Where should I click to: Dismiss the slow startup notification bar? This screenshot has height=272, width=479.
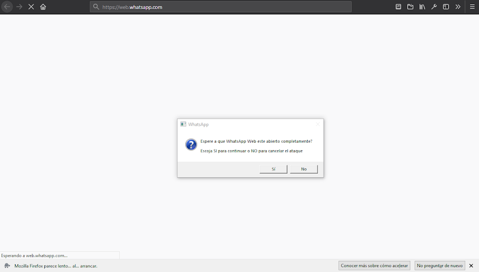[471, 266]
